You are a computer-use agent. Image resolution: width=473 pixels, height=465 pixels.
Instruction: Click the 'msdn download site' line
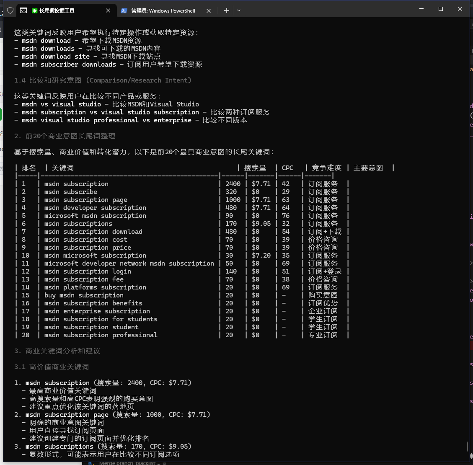pyautogui.click(x=88, y=57)
